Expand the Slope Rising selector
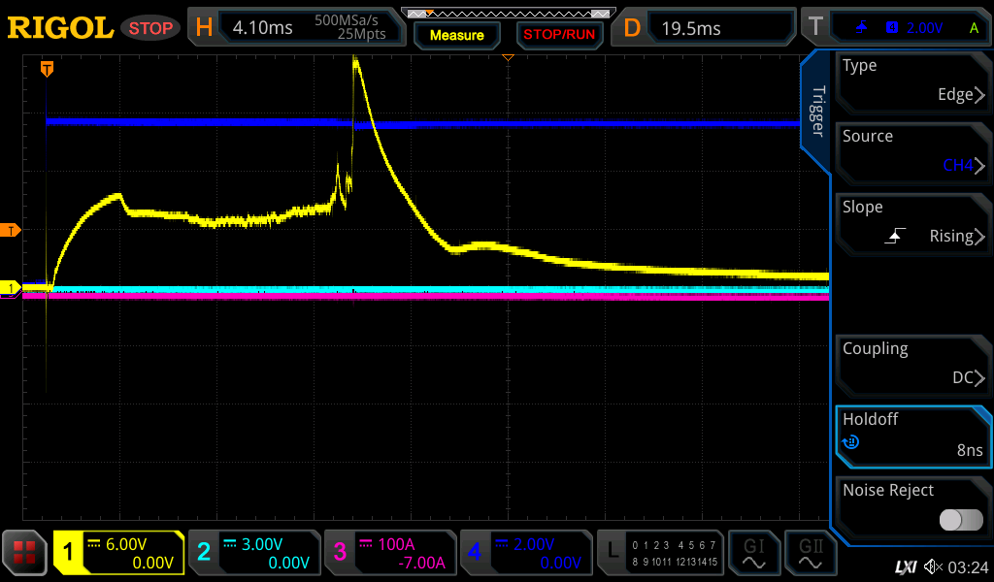This screenshot has height=582, width=994. 911,222
